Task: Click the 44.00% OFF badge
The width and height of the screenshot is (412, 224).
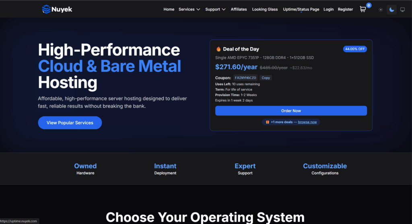Action: (x=355, y=49)
